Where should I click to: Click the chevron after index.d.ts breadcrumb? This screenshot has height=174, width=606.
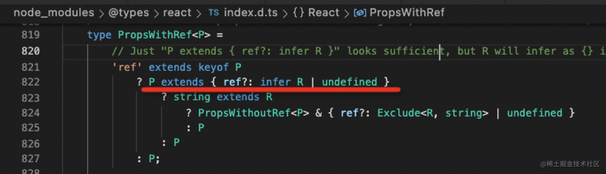tap(285, 13)
